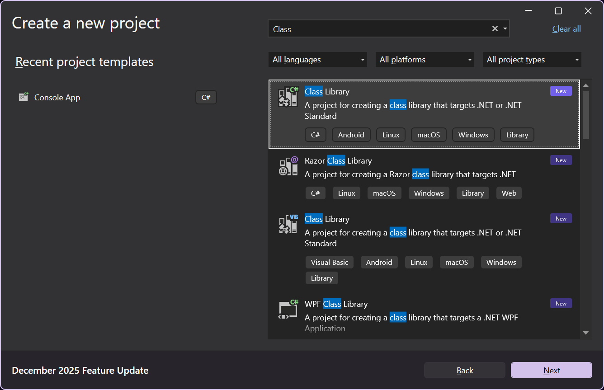The image size is (604, 390).
Task: Click into the template search field
Action: click(x=380, y=29)
